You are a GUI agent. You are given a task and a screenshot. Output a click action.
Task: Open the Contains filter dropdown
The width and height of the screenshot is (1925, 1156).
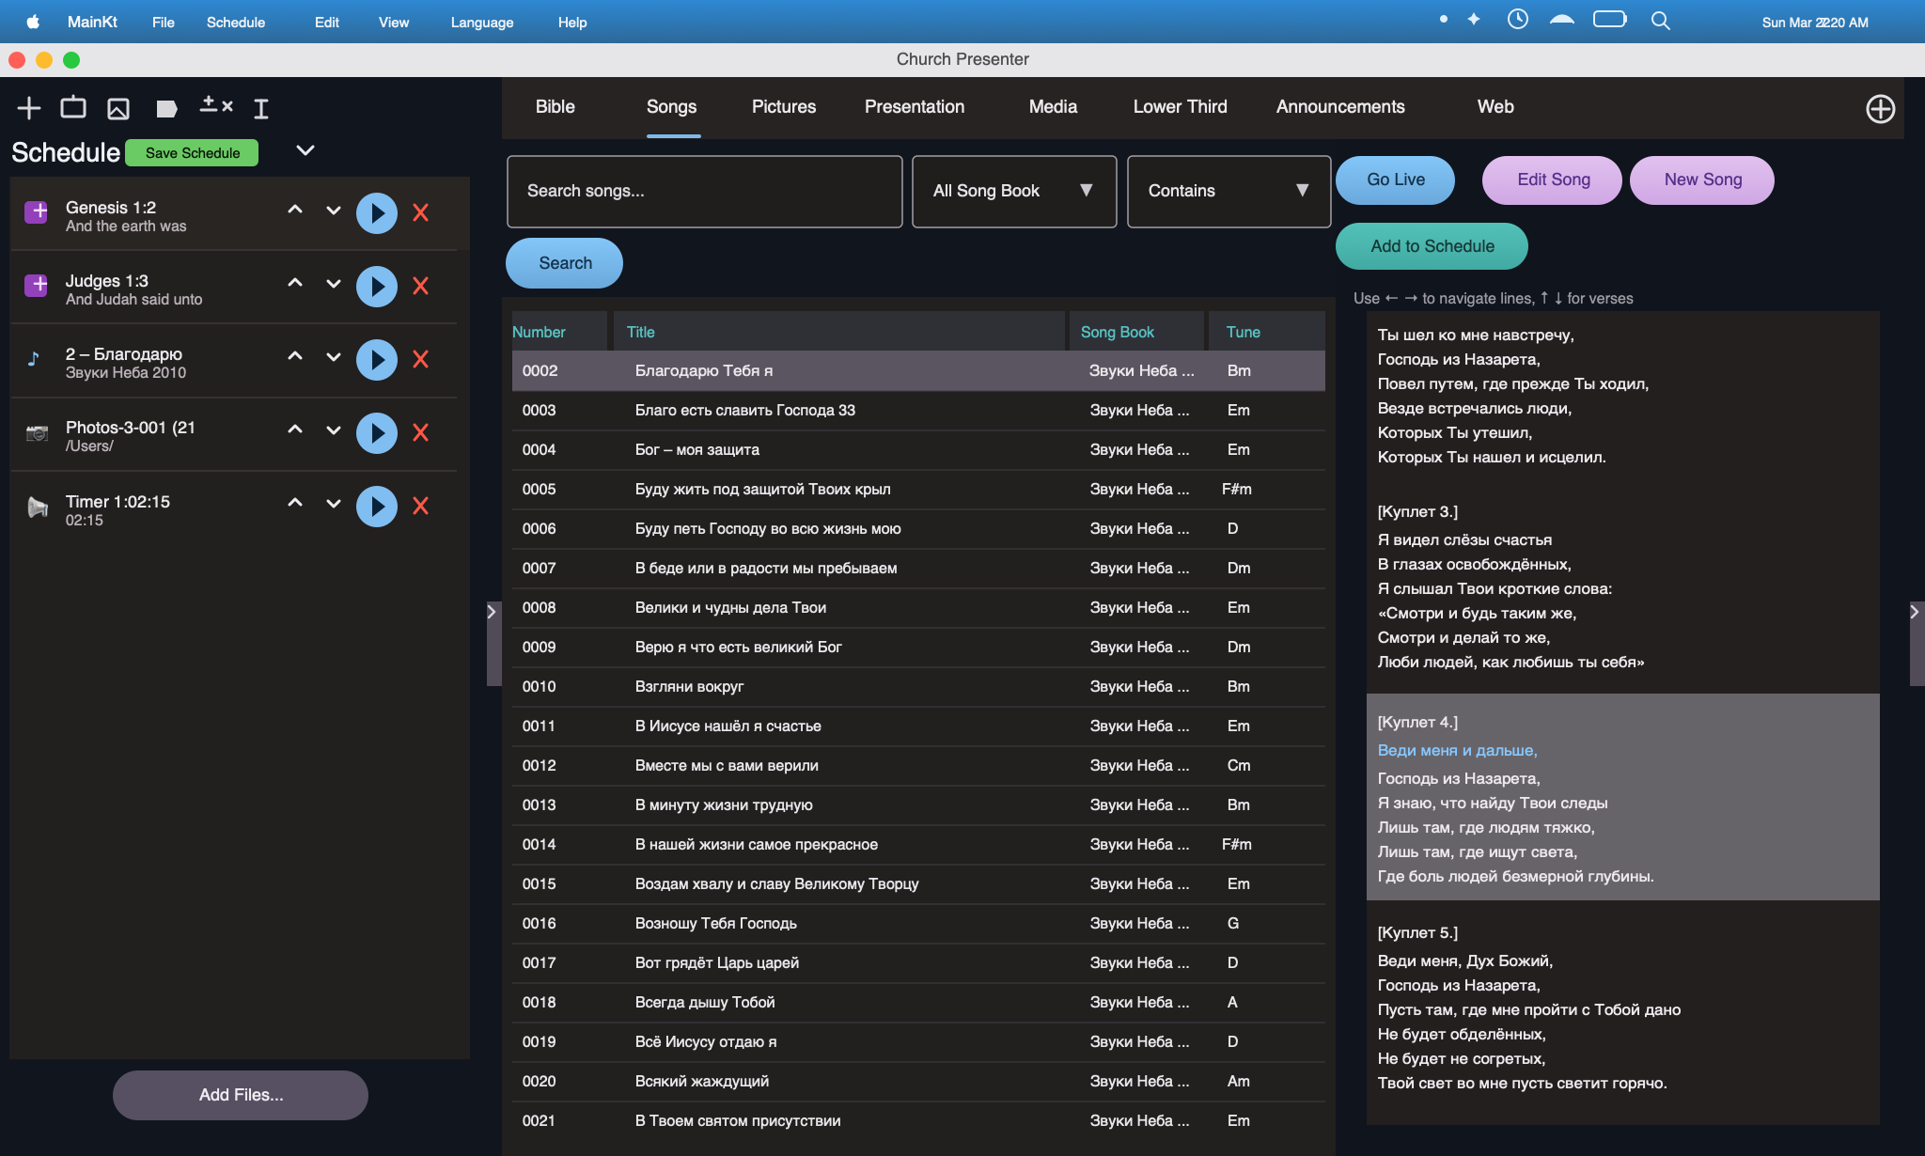tap(1229, 191)
